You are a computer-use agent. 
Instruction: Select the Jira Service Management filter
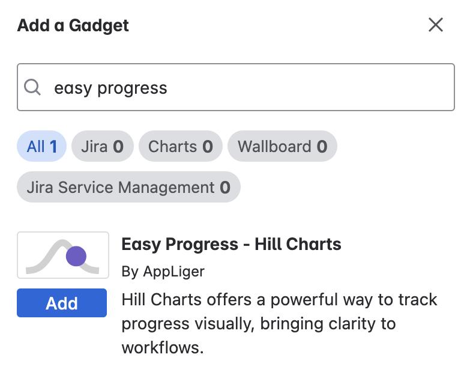(128, 187)
